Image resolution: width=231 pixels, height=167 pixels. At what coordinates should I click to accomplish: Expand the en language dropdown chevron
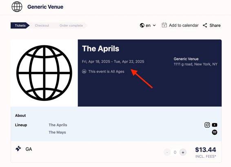tap(154, 25)
